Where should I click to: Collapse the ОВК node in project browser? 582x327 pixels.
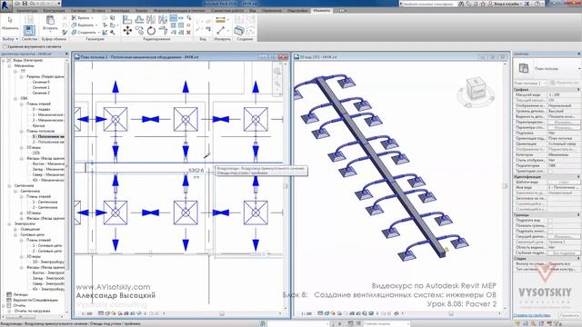tap(15, 98)
